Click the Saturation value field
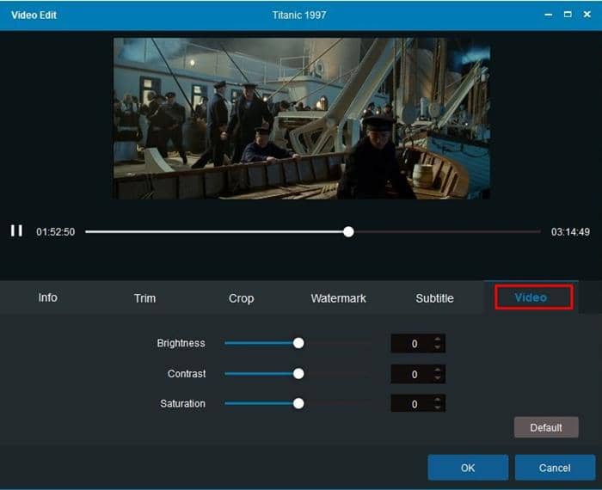 coord(418,404)
